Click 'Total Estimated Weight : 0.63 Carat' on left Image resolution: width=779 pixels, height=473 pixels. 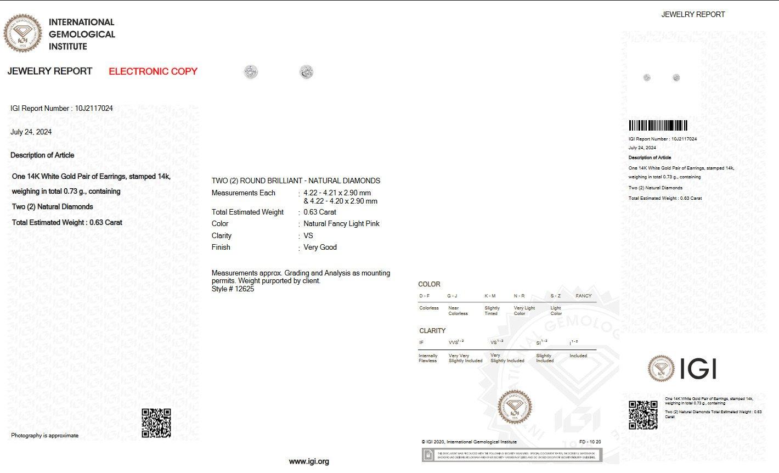[x=67, y=222]
